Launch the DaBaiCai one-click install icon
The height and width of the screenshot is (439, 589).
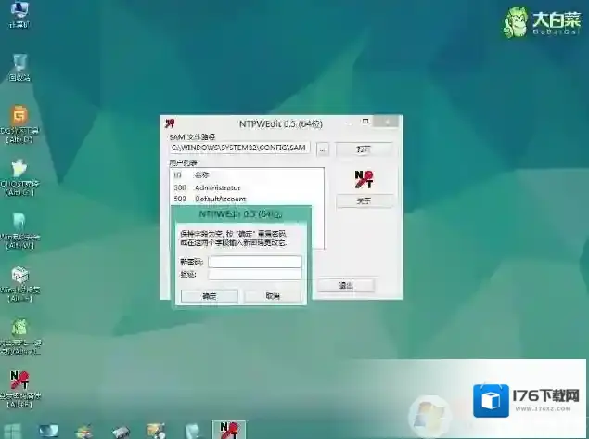[19, 337]
